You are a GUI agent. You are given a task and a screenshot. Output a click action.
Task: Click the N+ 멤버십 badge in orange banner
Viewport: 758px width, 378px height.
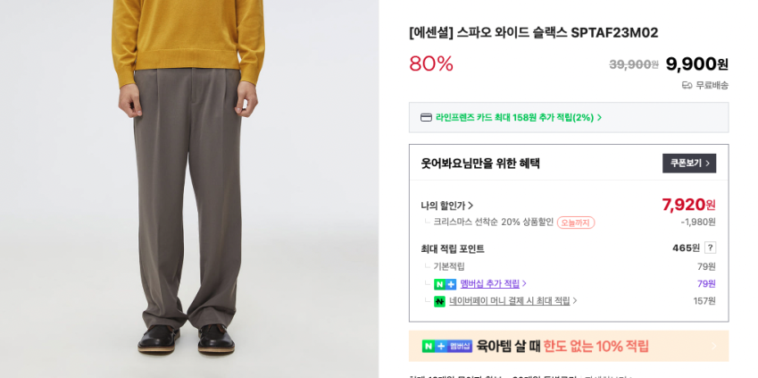[447, 346]
